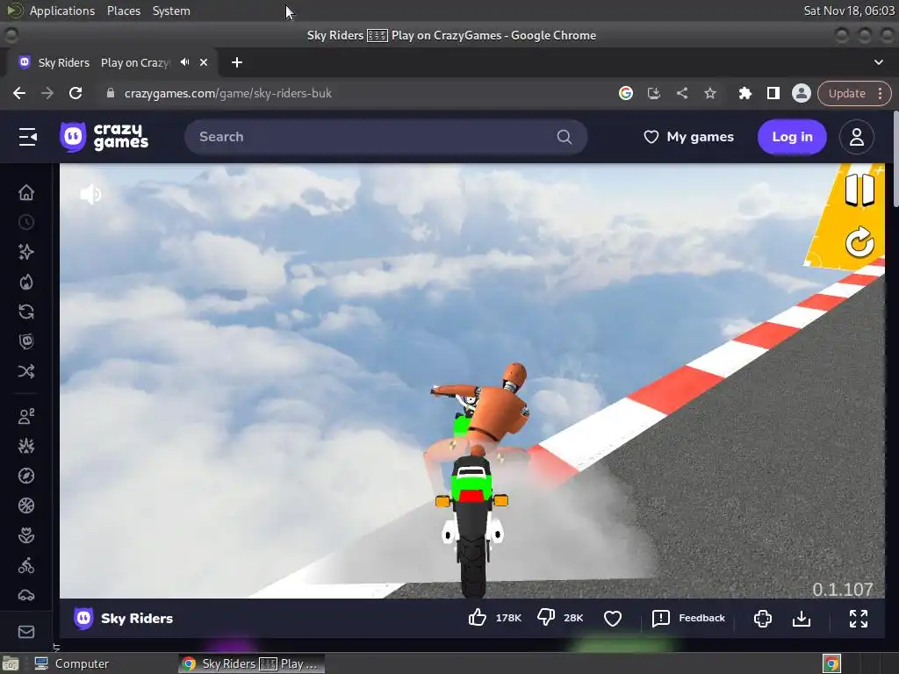The width and height of the screenshot is (899, 674).
Task: Open Multiplayer people icon in sidebar
Action: (26, 416)
